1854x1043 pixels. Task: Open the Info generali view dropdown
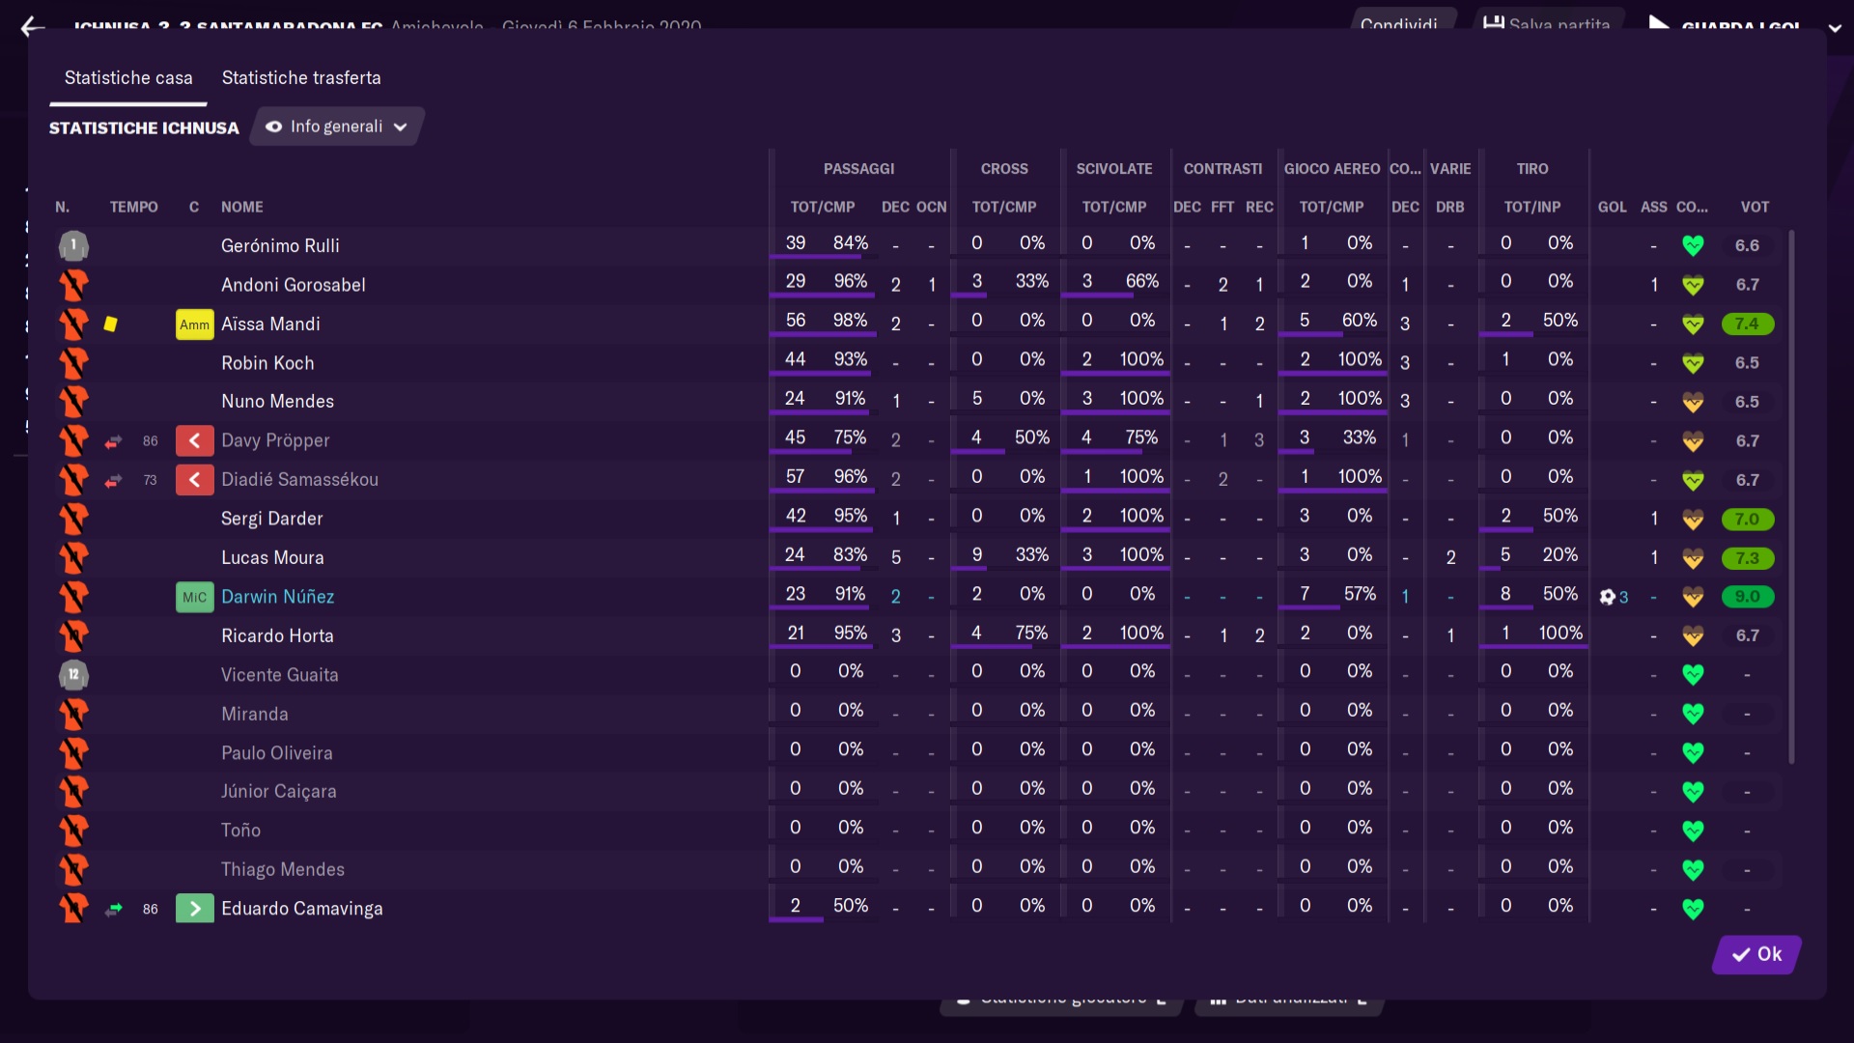coord(337,127)
